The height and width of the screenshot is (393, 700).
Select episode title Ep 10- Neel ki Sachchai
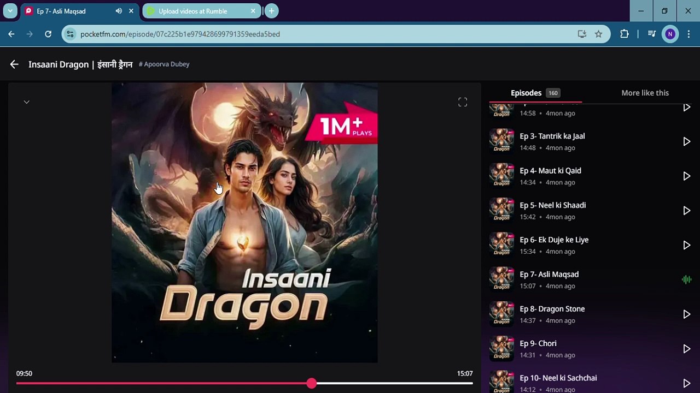point(558,378)
